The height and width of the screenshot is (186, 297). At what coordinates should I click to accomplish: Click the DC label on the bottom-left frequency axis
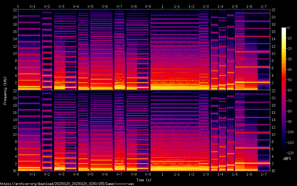(x=14, y=171)
